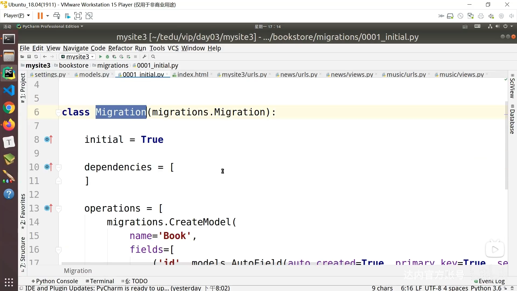
Task: Open the Firefox icon in Ubuntu dock
Action: 9,125
